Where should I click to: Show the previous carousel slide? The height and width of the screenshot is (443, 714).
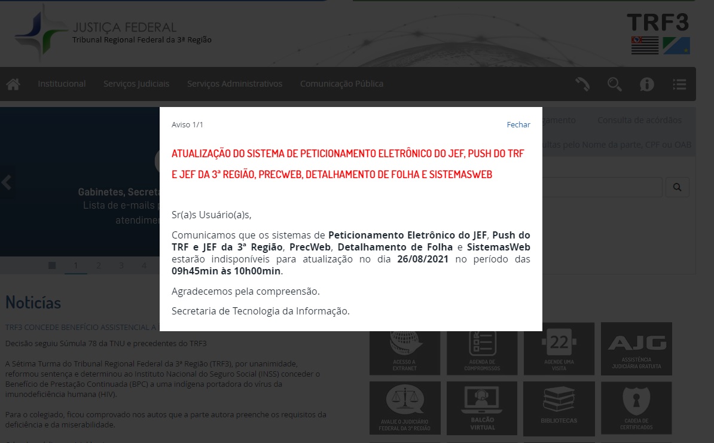click(7, 182)
